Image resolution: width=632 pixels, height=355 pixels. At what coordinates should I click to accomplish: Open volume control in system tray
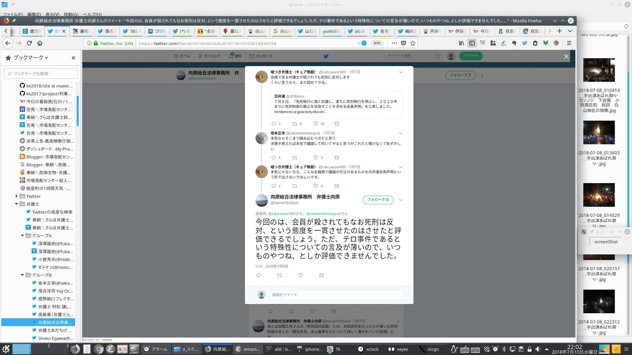538,349
